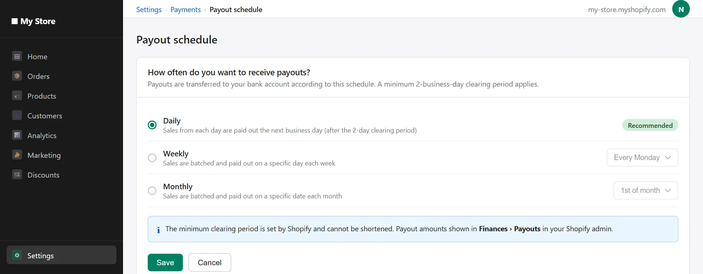Screen dimensions: 703x274
Task: Go to Home in sidebar
Action: pos(62,57)
